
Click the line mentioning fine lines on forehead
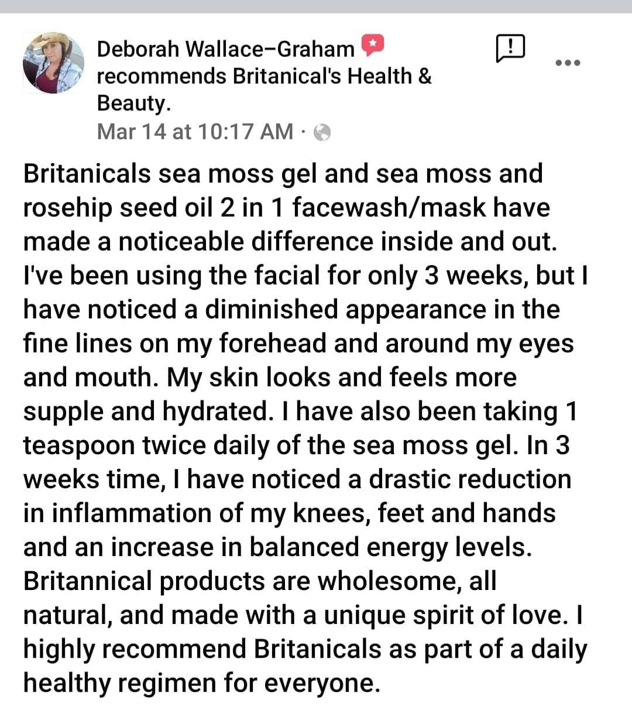point(298,344)
